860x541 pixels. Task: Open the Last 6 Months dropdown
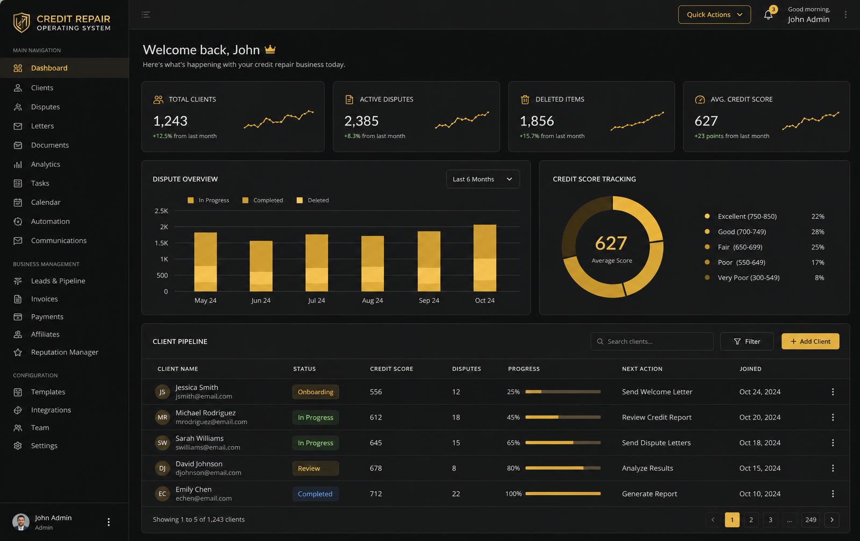(483, 179)
